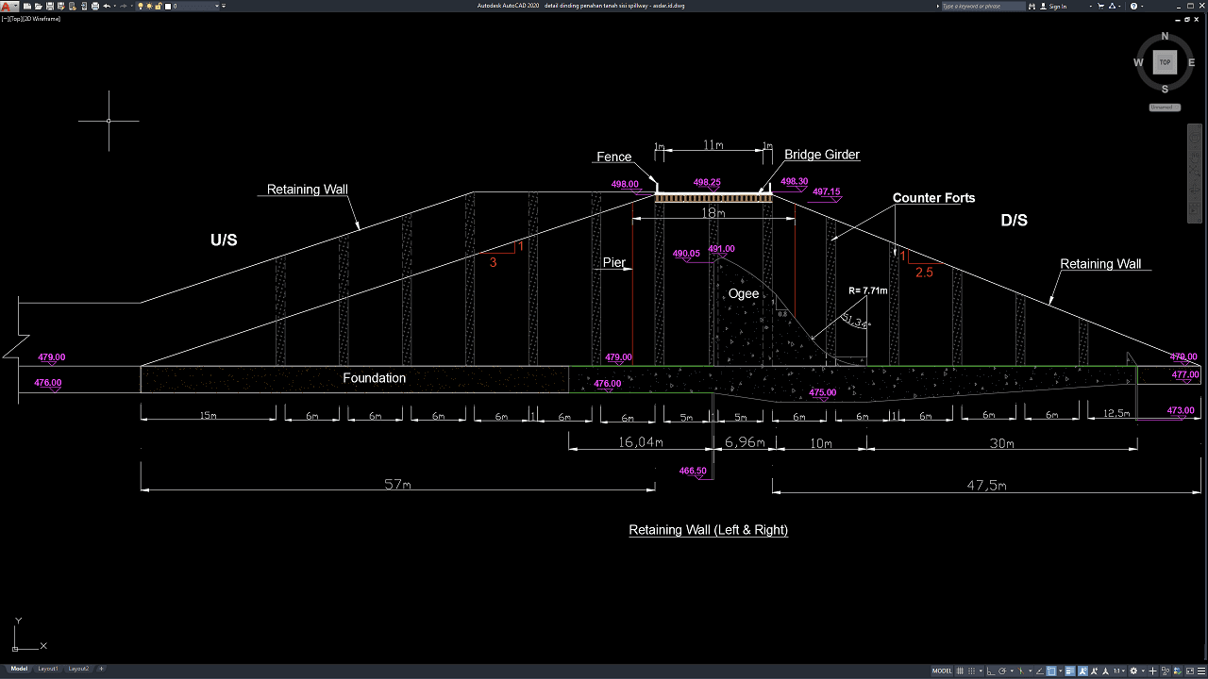Expand the Unnamed UCS dropdown under ViewCube
The image size is (1208, 679).
[1165, 108]
